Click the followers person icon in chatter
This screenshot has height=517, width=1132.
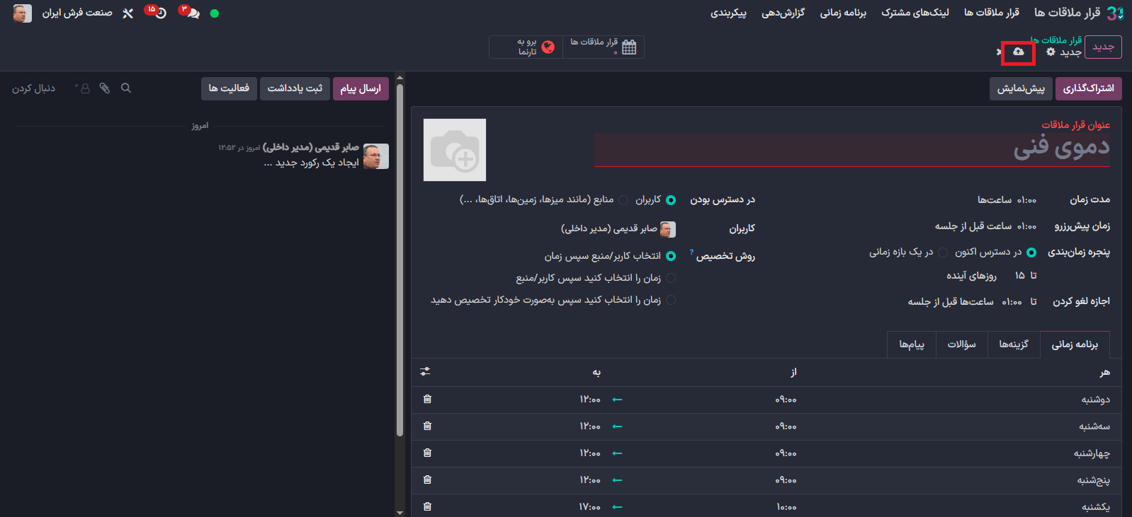pyautogui.click(x=84, y=88)
